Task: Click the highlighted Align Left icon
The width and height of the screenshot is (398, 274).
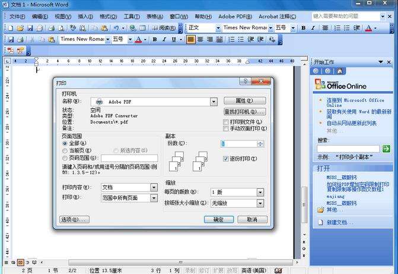Action: pyautogui.click(x=191, y=40)
